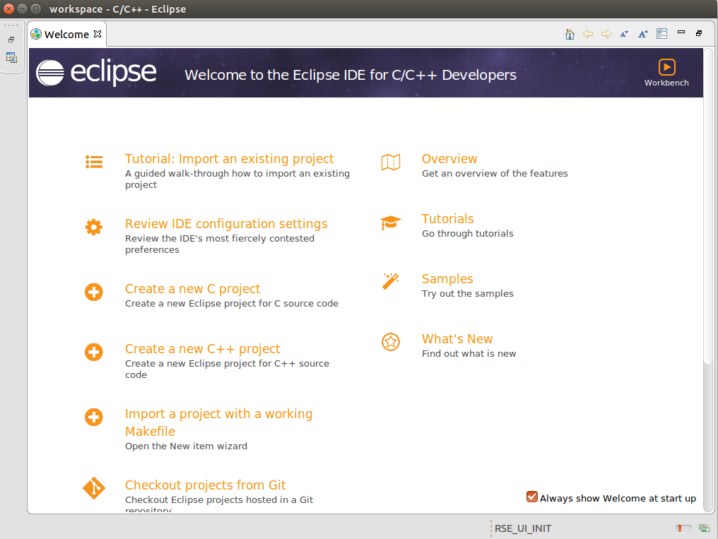
Task: Click the Home icon in Welcome toolbar
Action: click(570, 34)
